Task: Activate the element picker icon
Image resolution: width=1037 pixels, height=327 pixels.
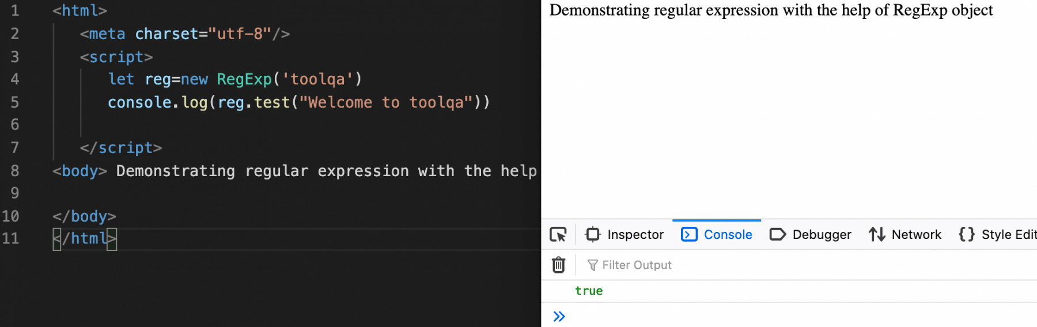Action: (x=558, y=234)
